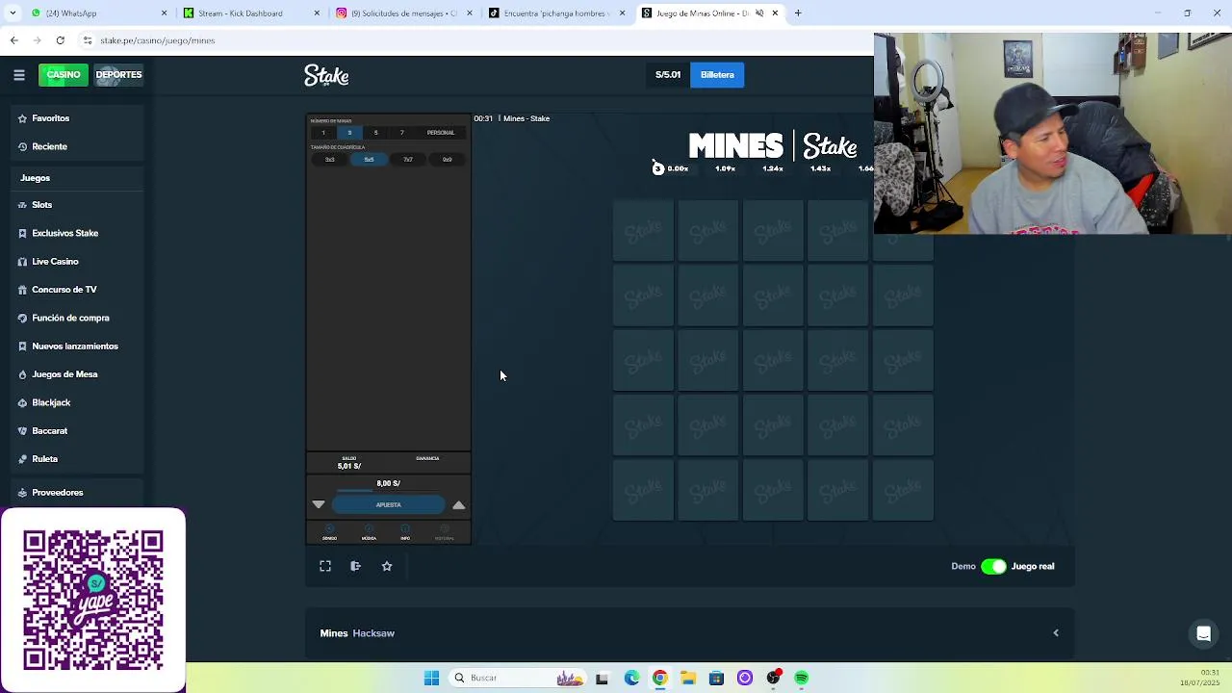Open the tab search dropdown arrow
Viewport: 1232px width, 693px height.
(12, 13)
